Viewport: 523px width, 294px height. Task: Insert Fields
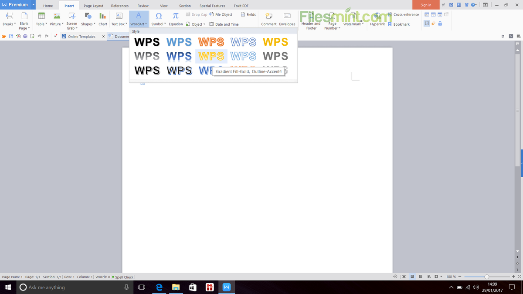pyautogui.click(x=248, y=14)
